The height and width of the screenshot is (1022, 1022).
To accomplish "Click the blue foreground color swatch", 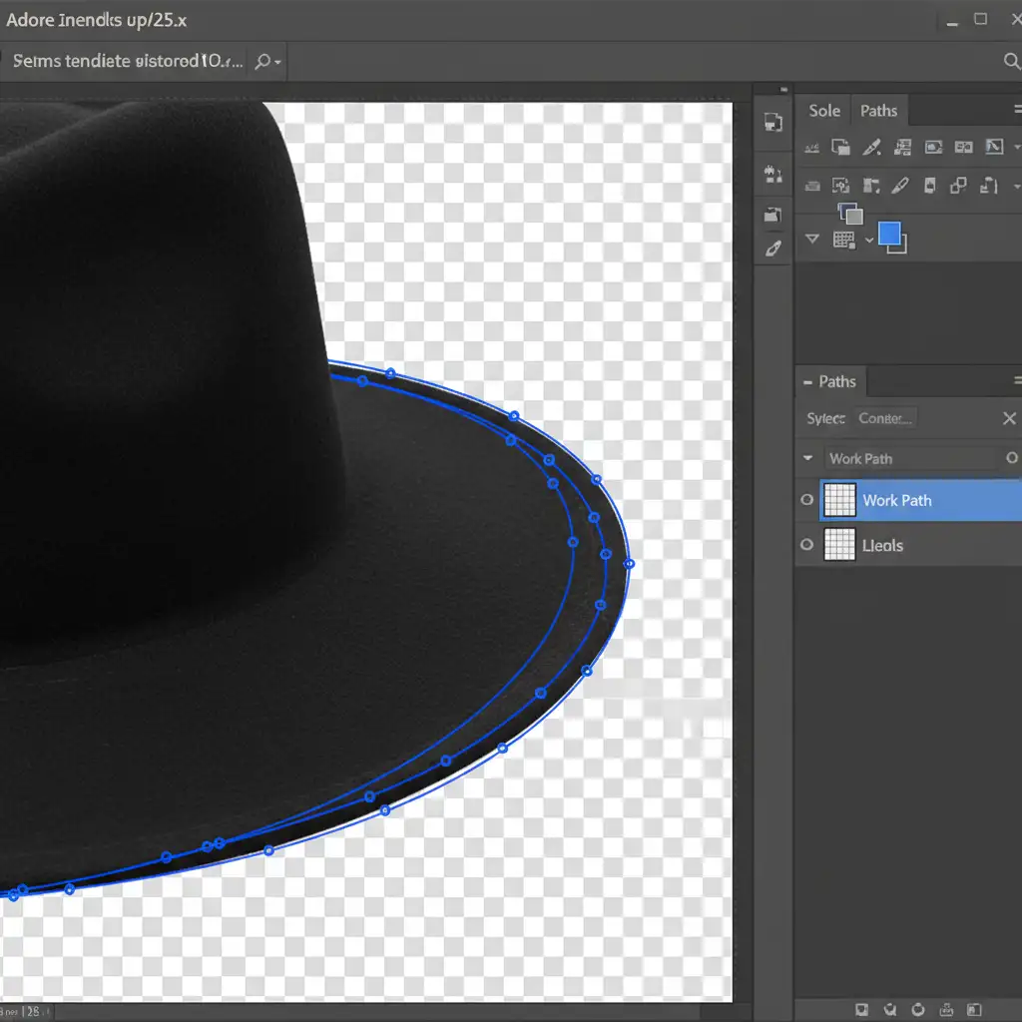I will [x=889, y=235].
